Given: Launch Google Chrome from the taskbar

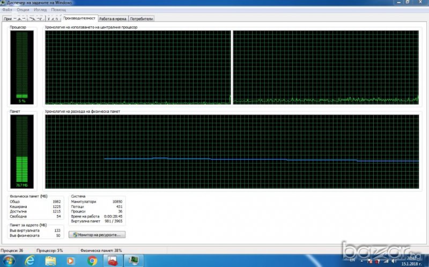Looking at the screenshot, I should pyautogui.click(x=91, y=261).
